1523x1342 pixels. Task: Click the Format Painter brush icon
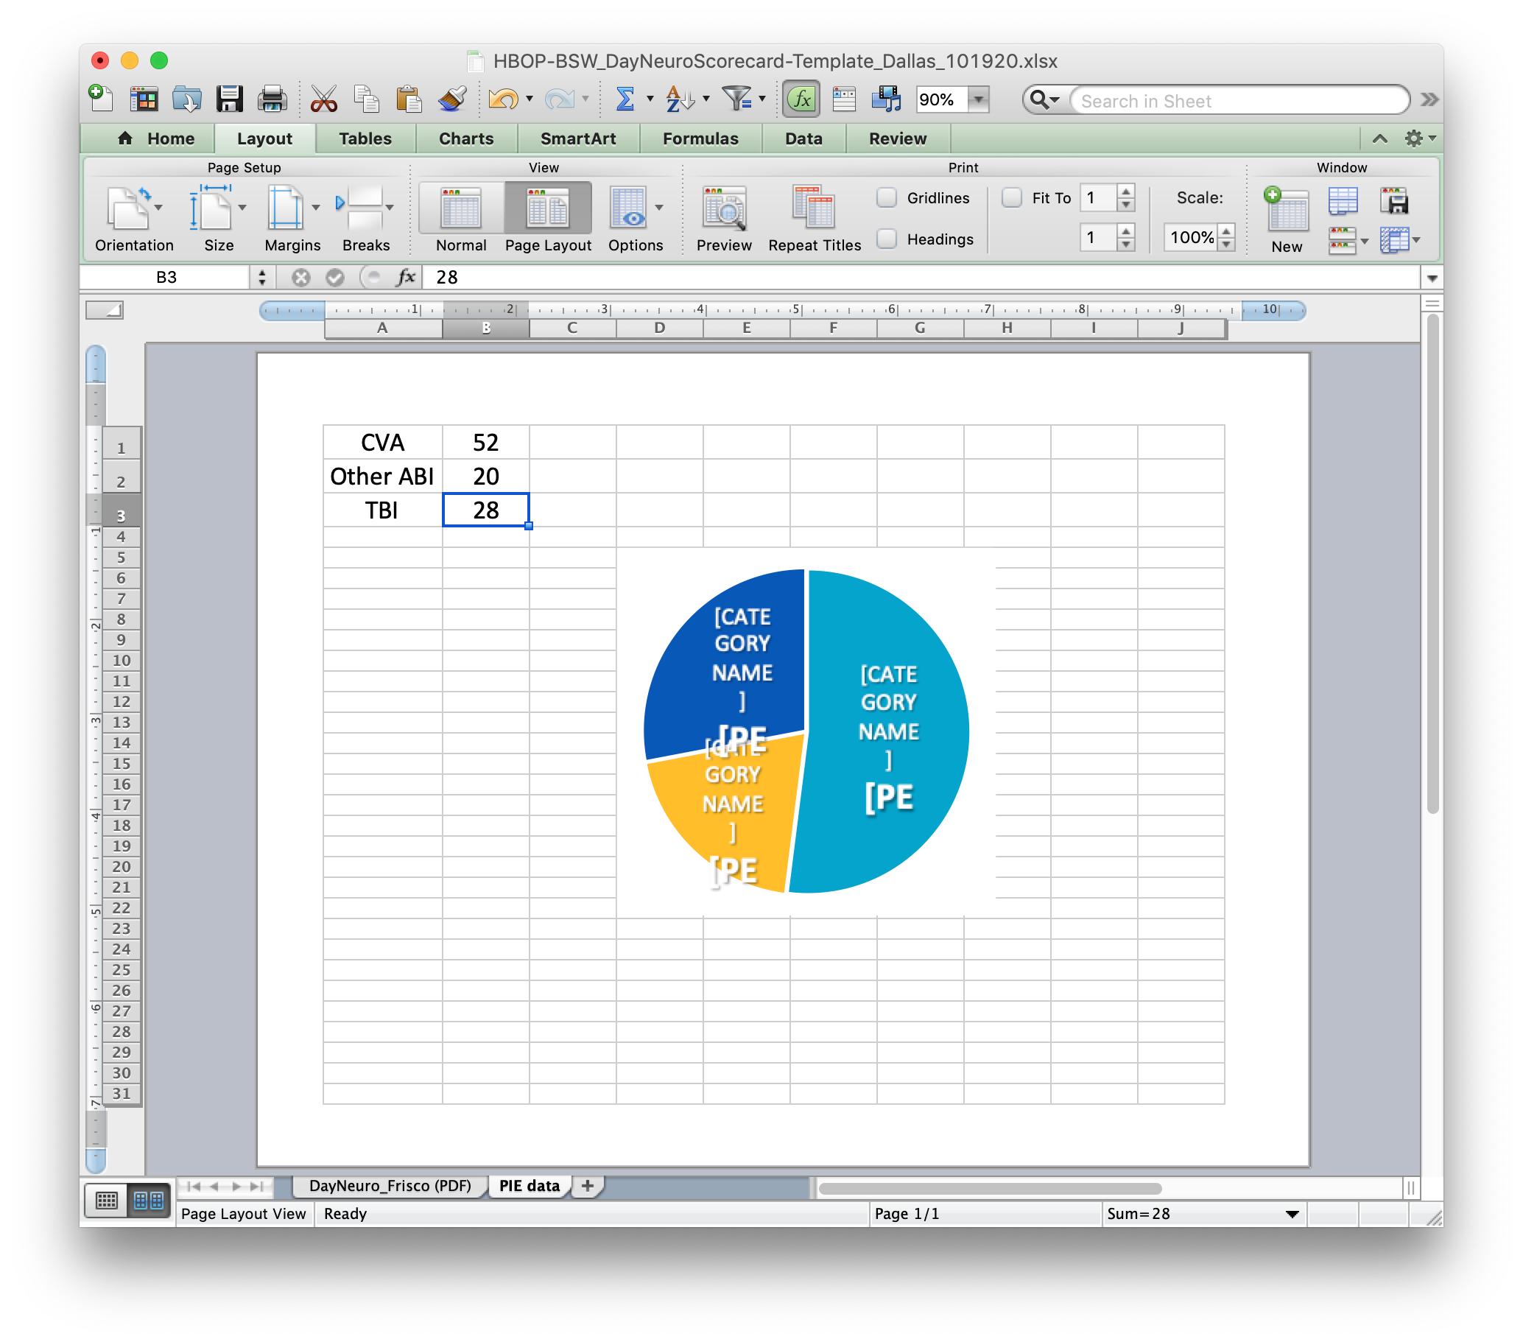(x=452, y=99)
